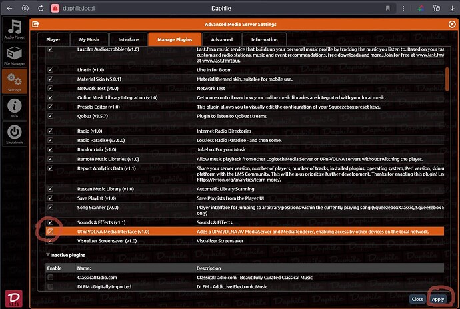Toggle Line In plugin checkbox
This screenshot has height=309, width=460.
[51, 70]
